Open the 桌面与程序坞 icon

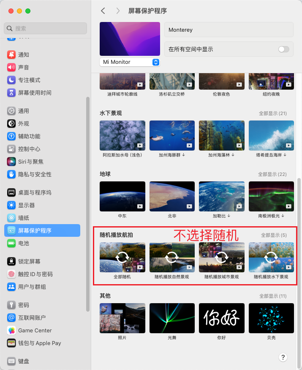(x=11, y=192)
